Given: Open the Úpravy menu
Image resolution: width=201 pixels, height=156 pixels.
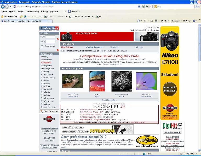Looking at the screenshot, I should 12,12.
